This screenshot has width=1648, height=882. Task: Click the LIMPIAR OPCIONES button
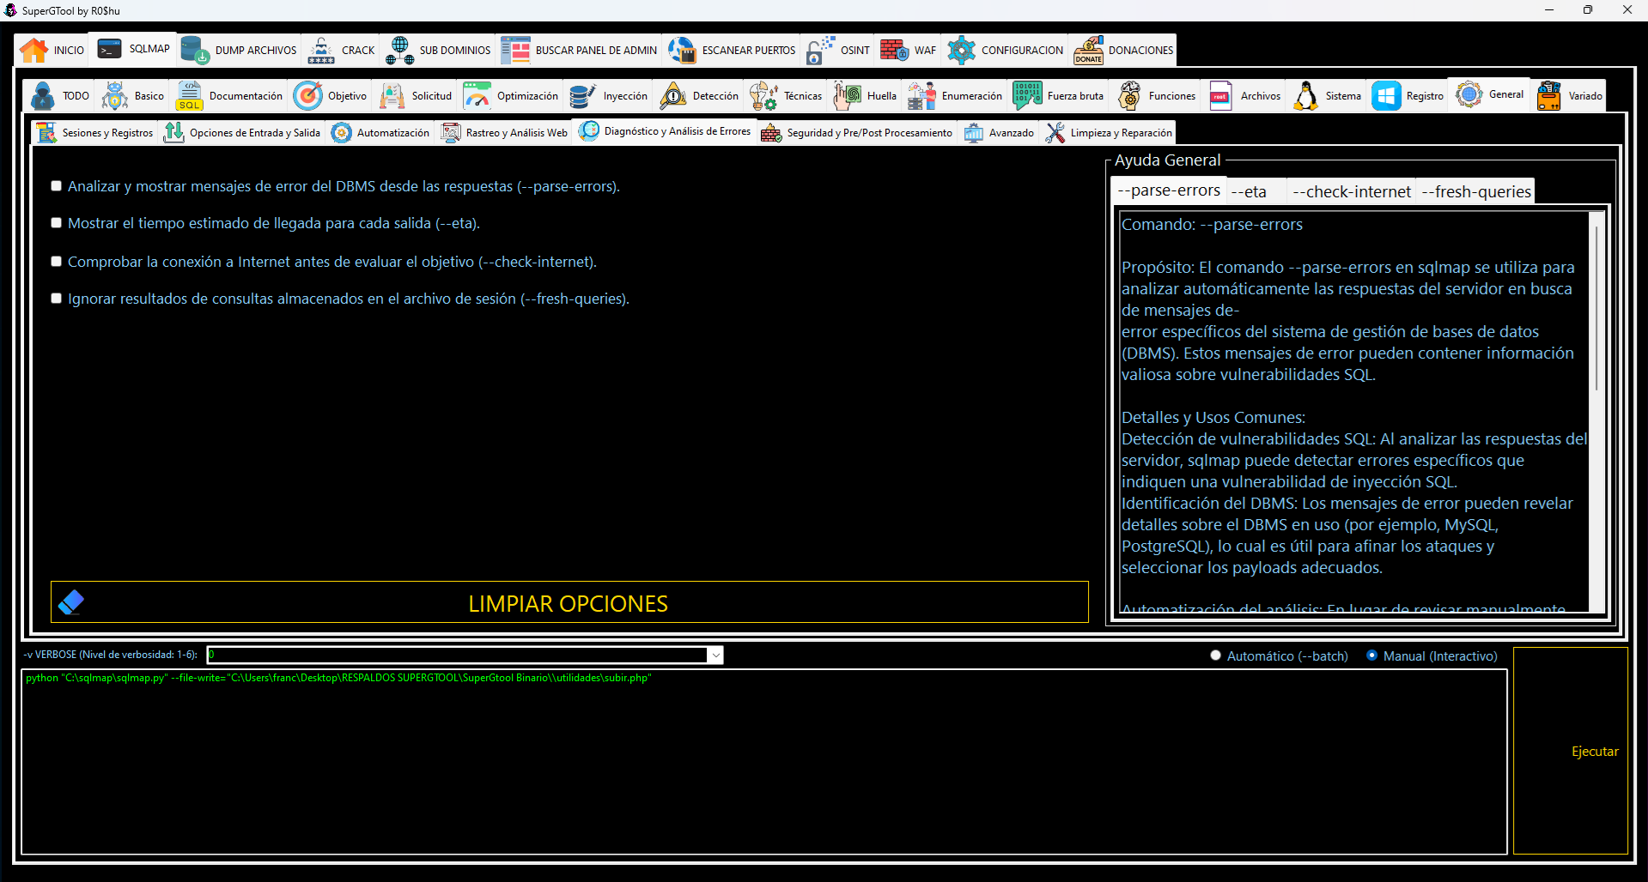pyautogui.click(x=569, y=602)
